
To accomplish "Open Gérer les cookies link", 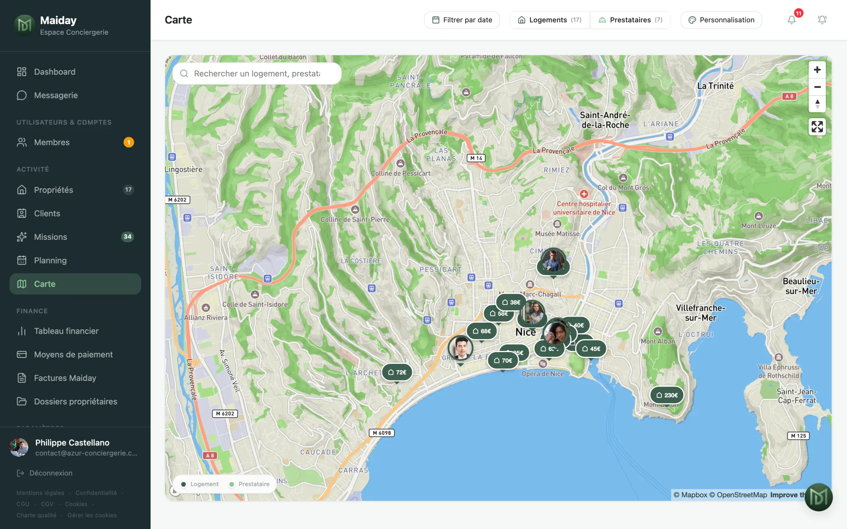I will click(92, 515).
